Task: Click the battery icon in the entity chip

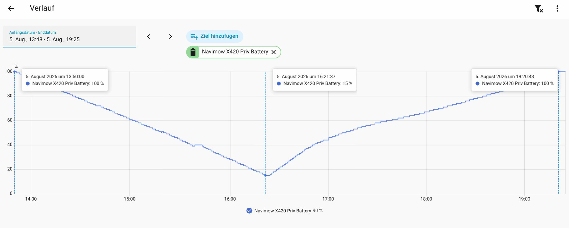Action: tap(193, 52)
